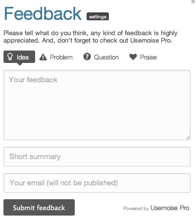Focus the Your feedback text area
Image resolution: width=196 pixels, height=222 pixels.
[97, 105]
